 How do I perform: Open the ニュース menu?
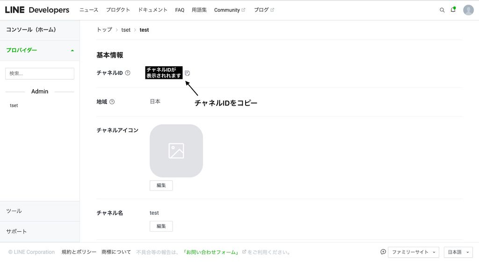(89, 10)
